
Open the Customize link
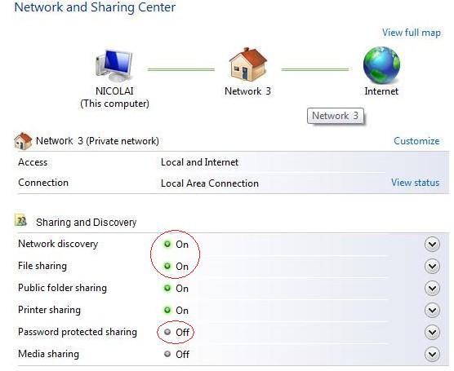tap(416, 141)
